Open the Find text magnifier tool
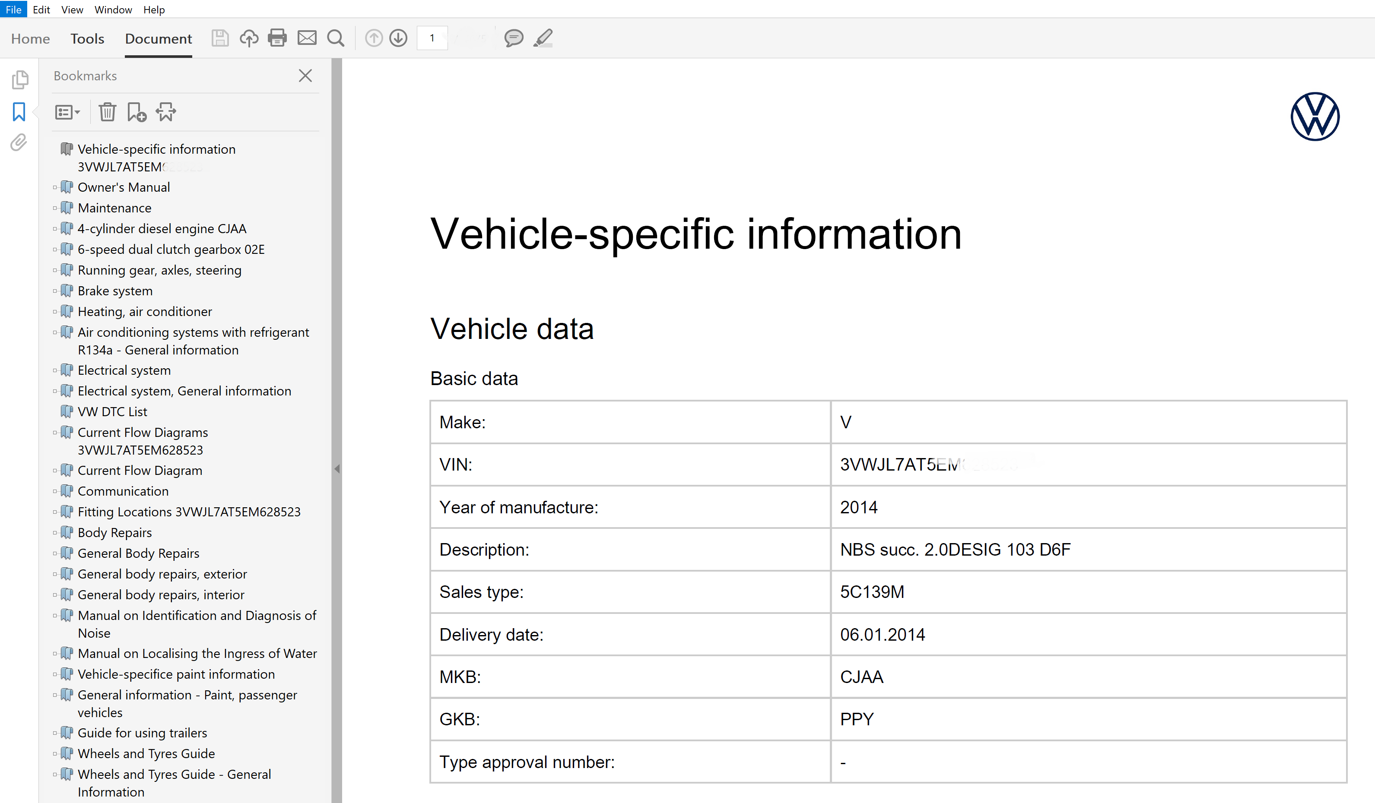The image size is (1375, 803). pyautogui.click(x=336, y=38)
